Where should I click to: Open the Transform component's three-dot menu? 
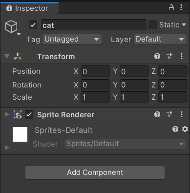coord(182,56)
